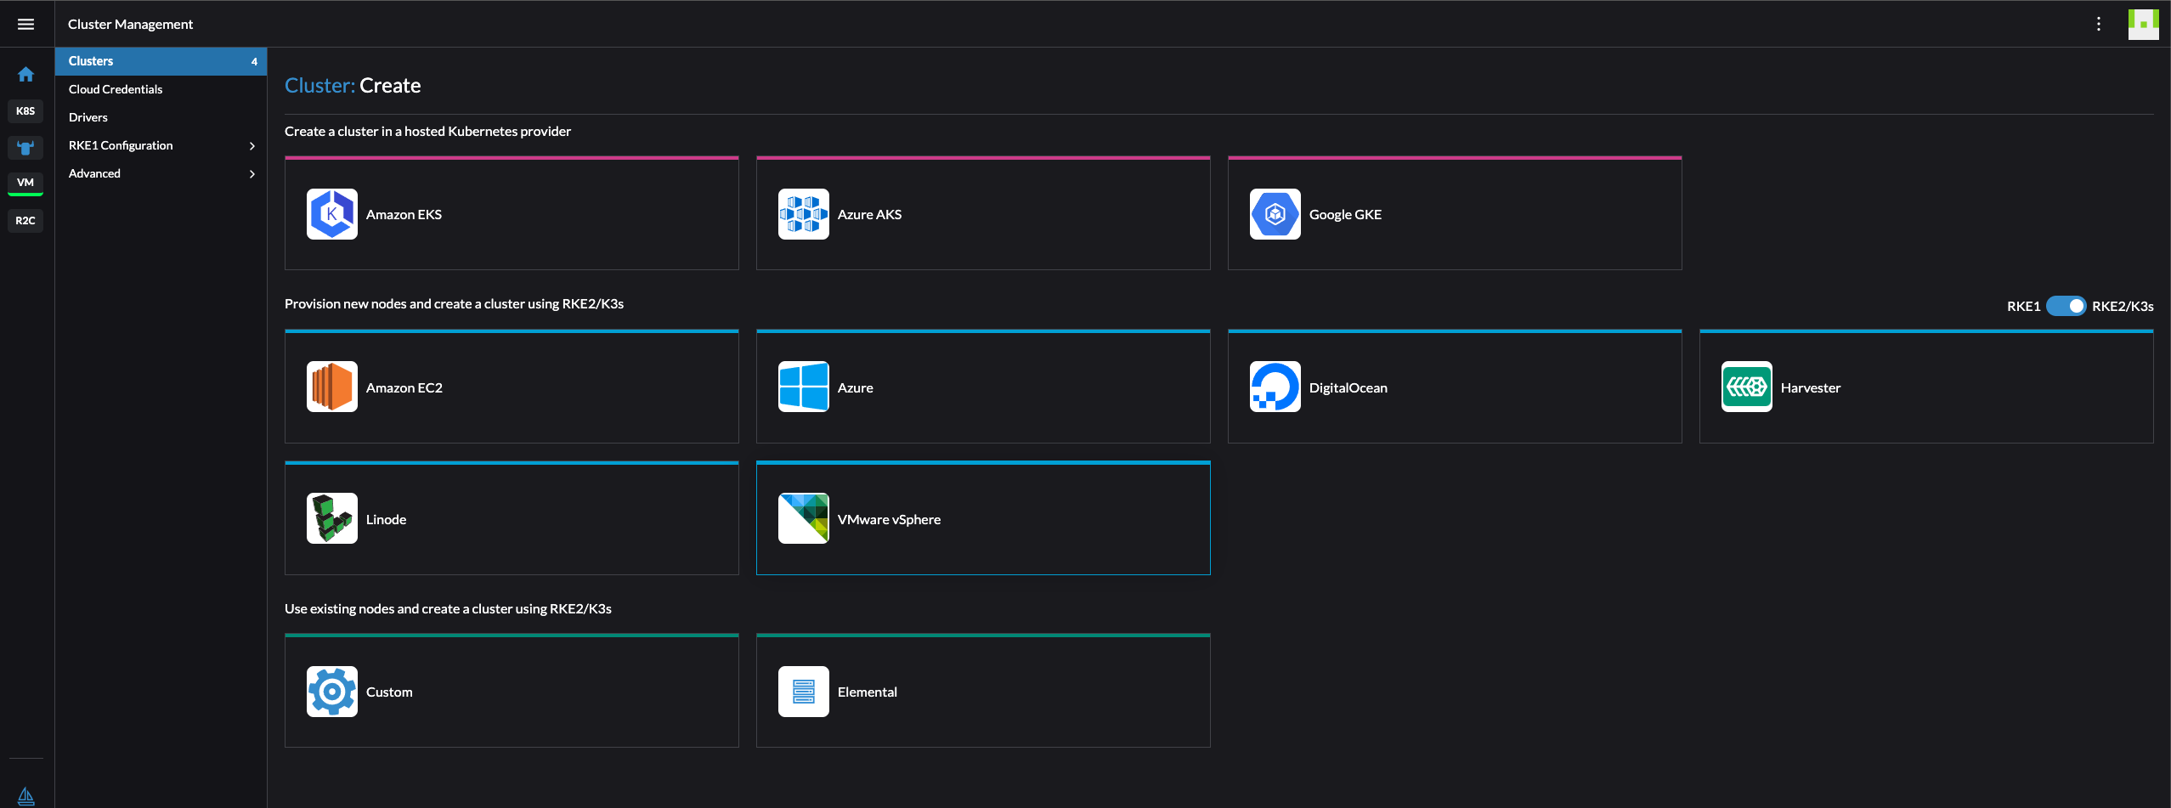Choose the Harvester label
Viewport: 2171px width, 808px height.
(1811, 388)
